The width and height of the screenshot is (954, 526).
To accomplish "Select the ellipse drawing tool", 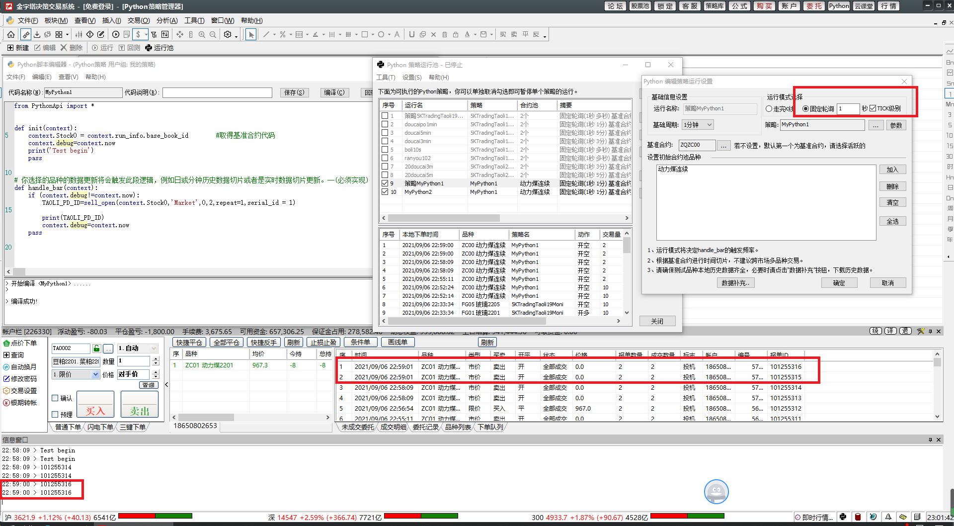I will point(381,34).
